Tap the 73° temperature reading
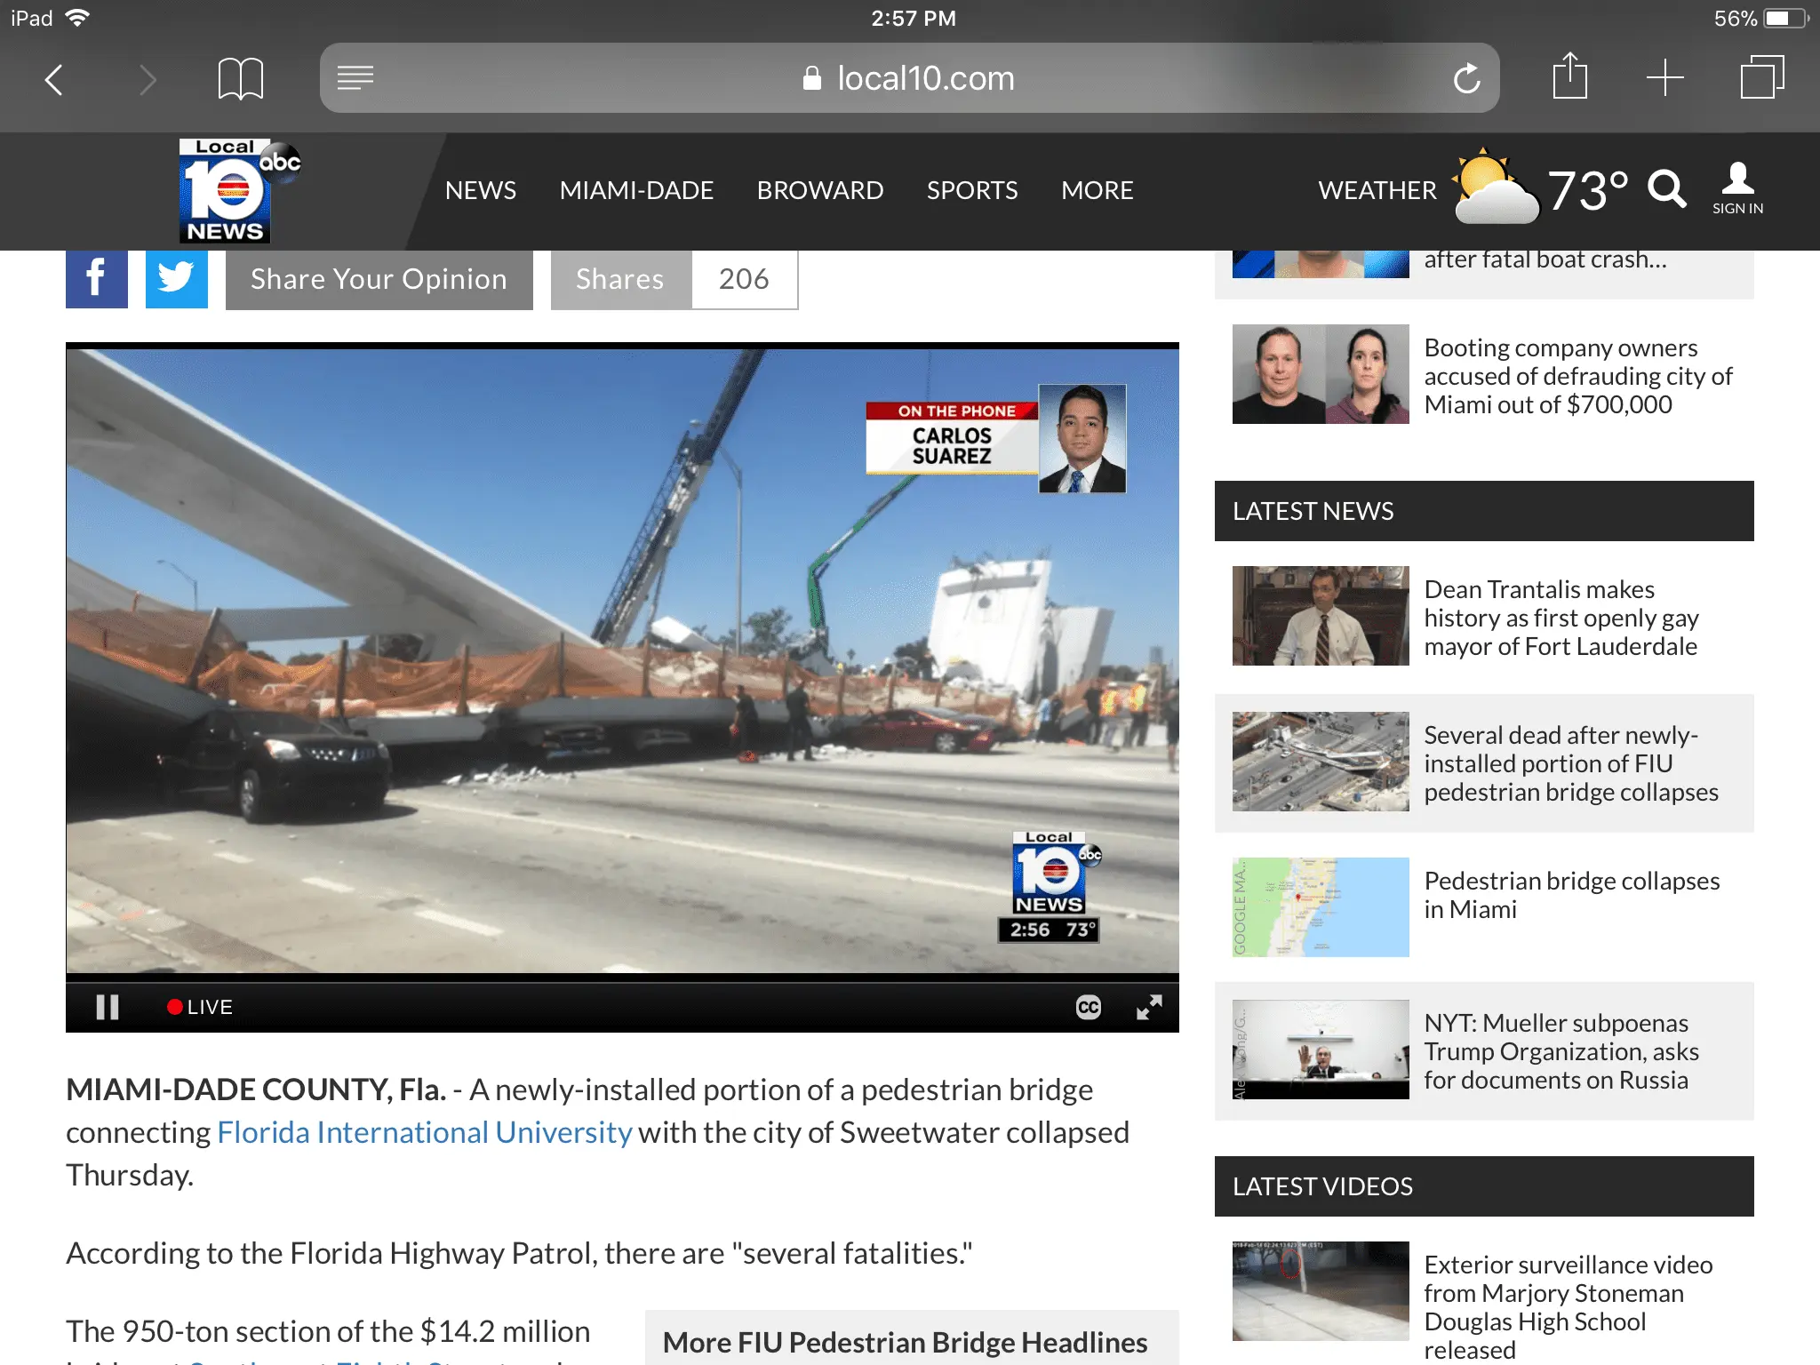1820x1365 pixels. coord(1588,190)
